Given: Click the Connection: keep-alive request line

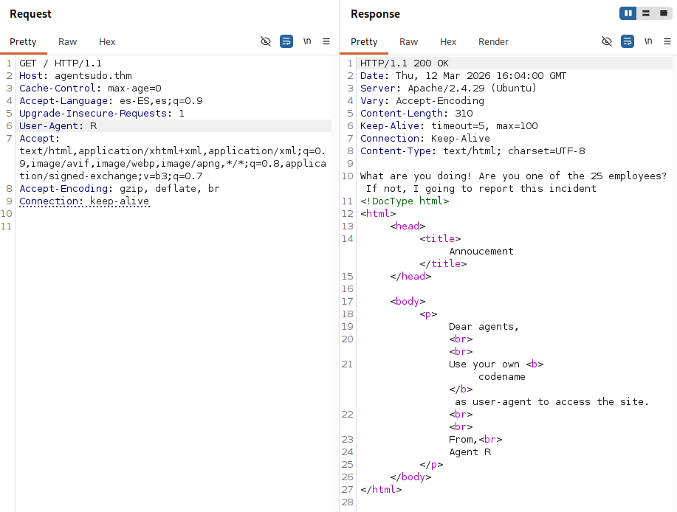Looking at the screenshot, I should (x=84, y=201).
